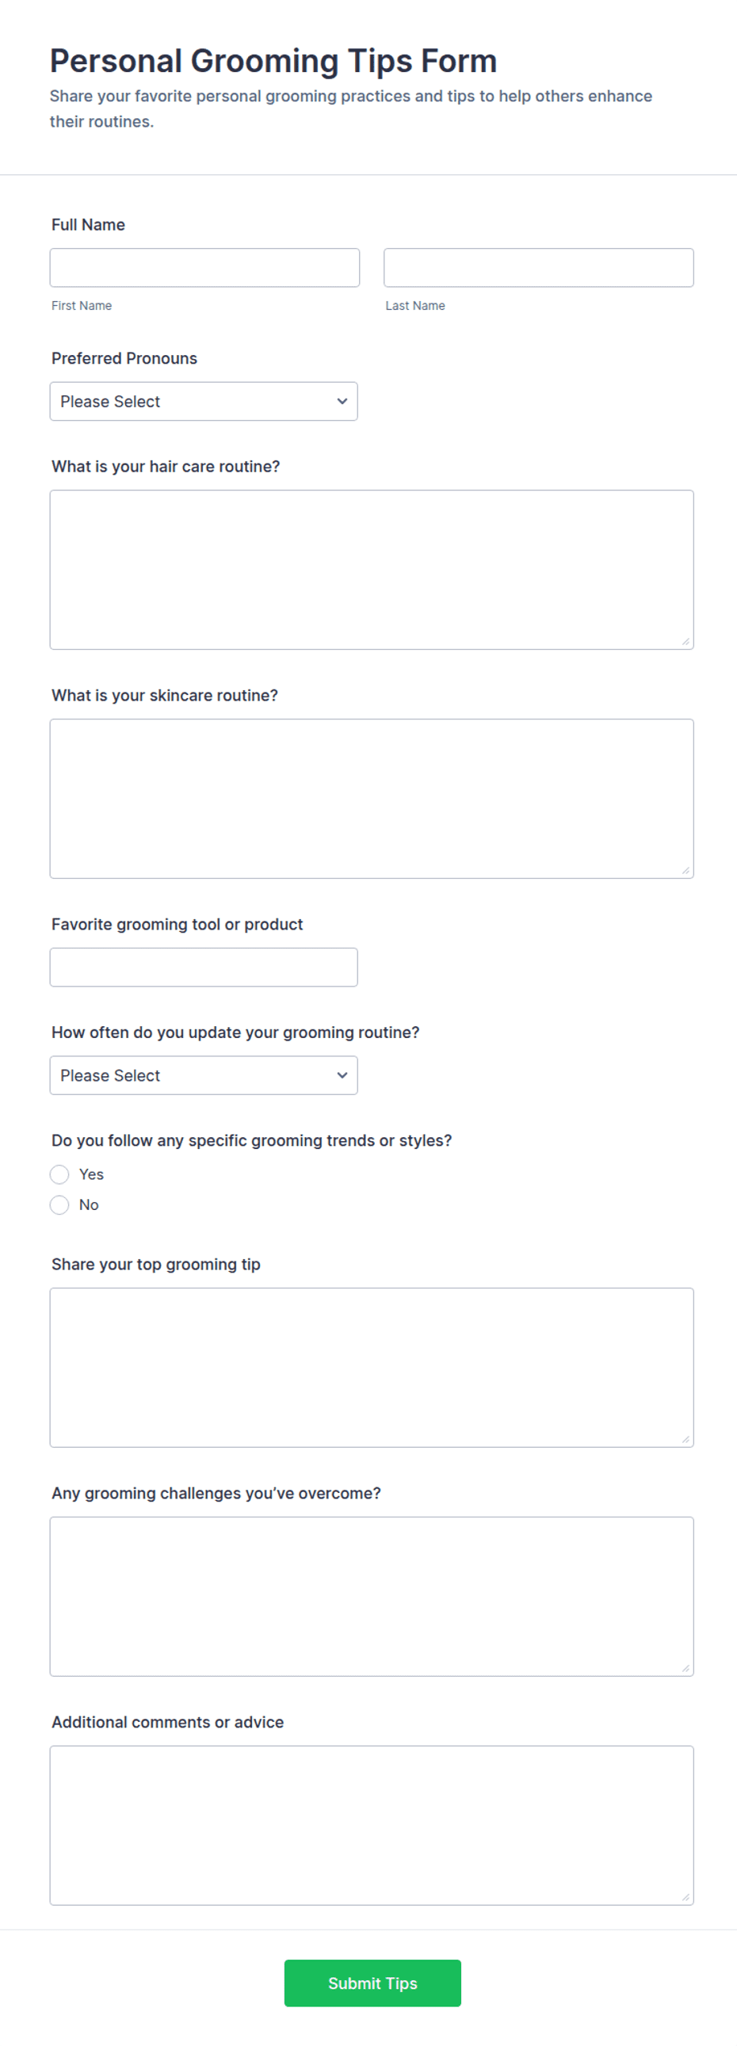Click the resize grip on skincare routine textarea
The height and width of the screenshot is (2046, 737).
pyautogui.click(x=685, y=871)
